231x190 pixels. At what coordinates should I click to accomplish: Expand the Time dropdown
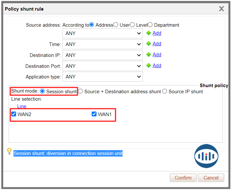(103, 44)
